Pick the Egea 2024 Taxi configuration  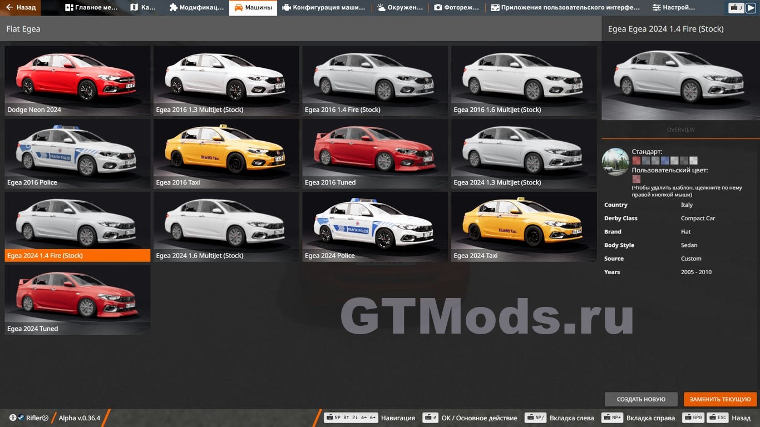tap(524, 227)
